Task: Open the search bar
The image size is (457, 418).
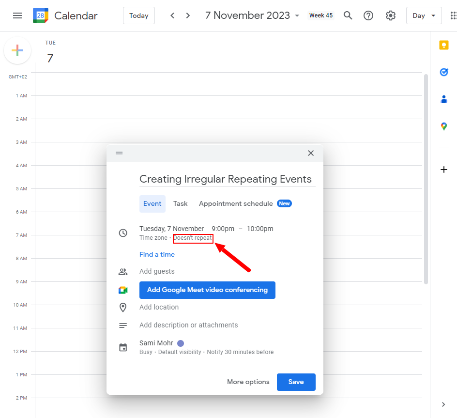Action: (348, 15)
